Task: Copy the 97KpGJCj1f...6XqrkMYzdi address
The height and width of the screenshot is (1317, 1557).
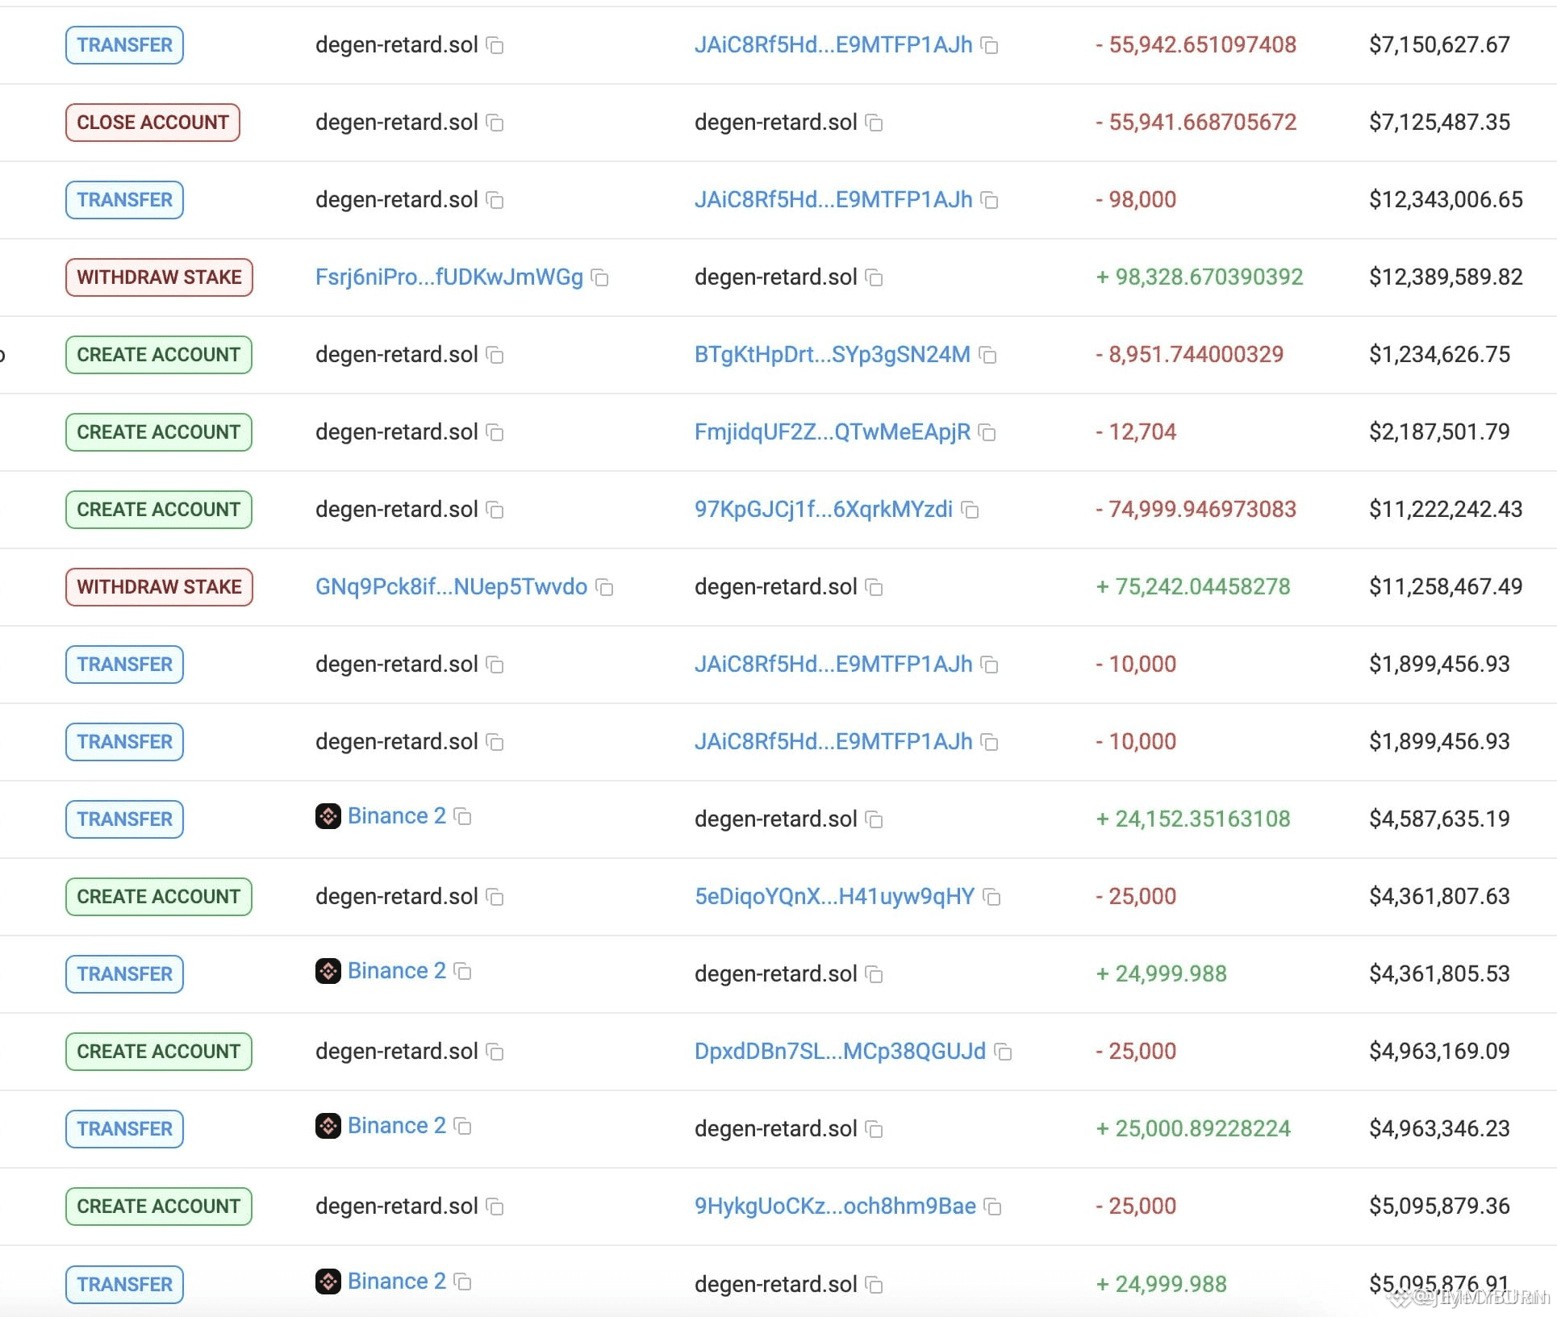Action: coord(970,511)
